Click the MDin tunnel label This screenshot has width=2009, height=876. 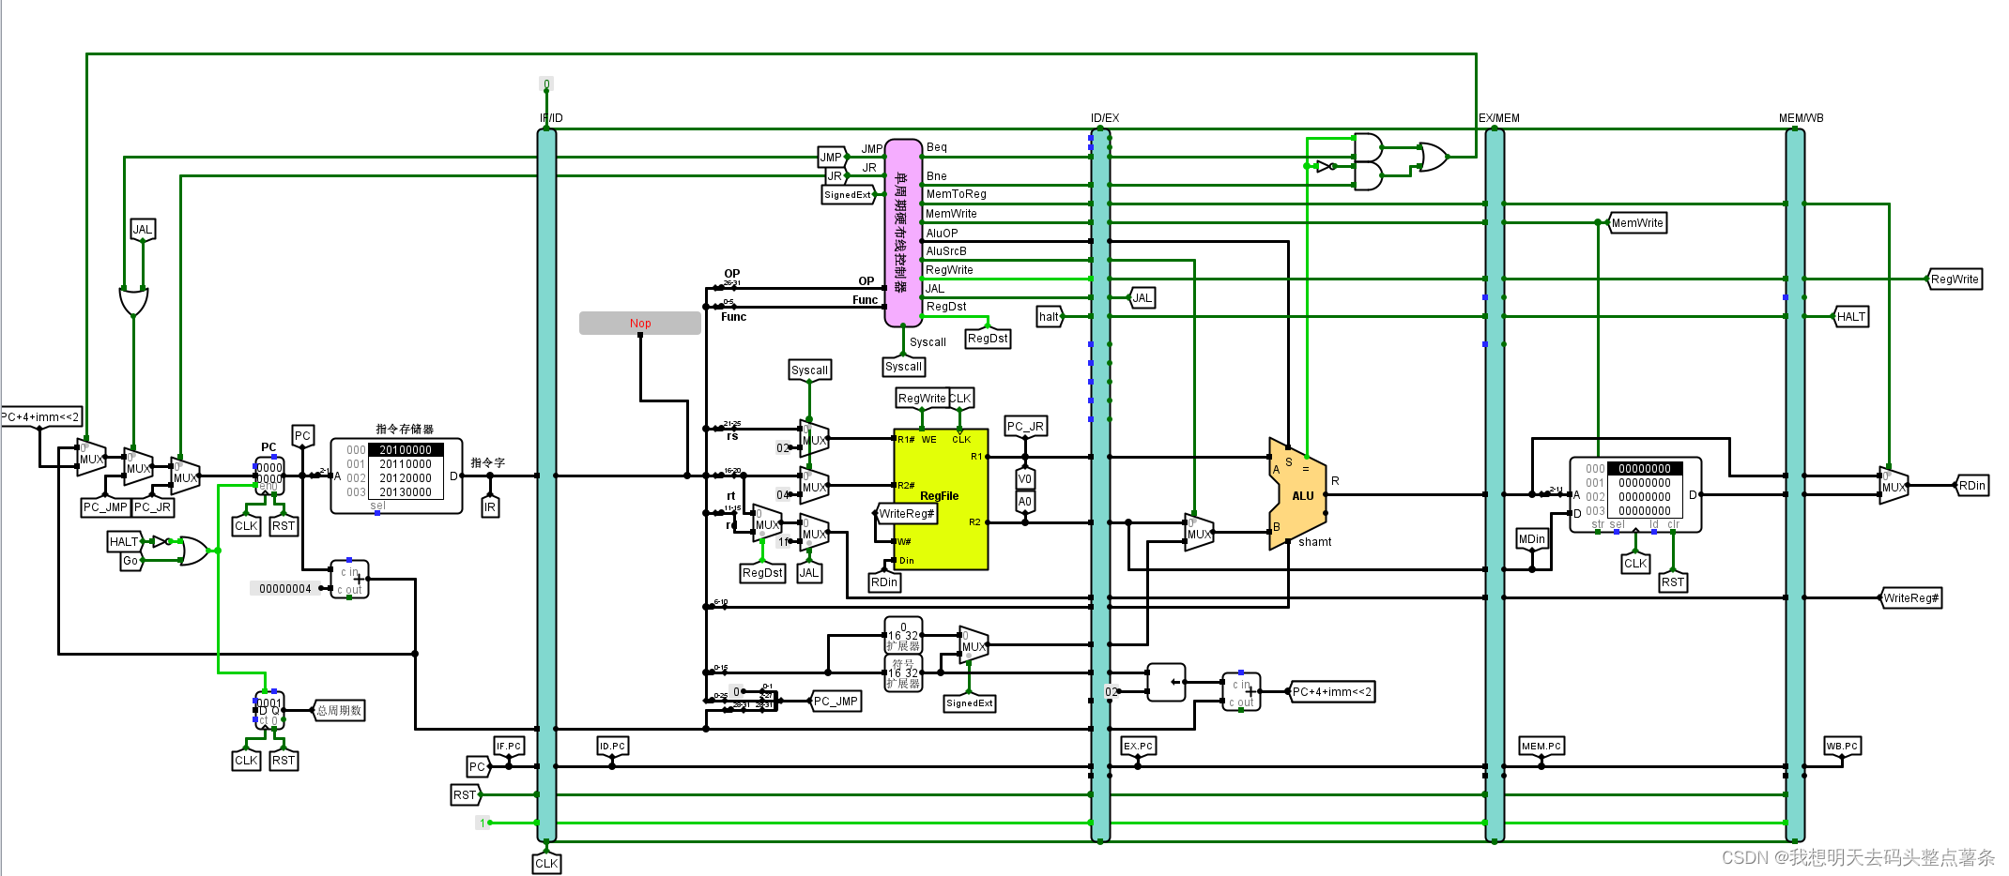[1532, 539]
